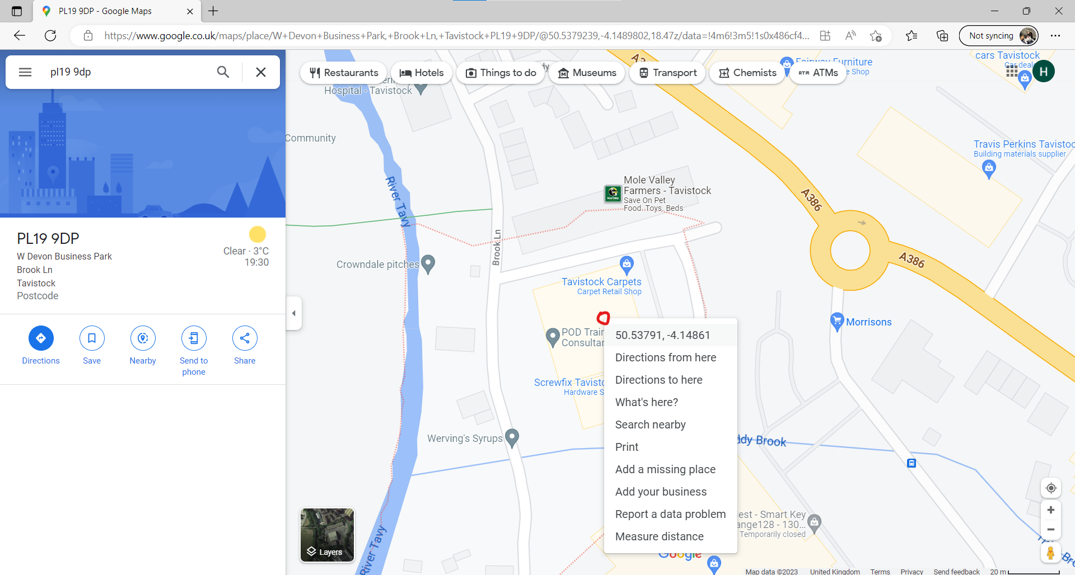
Task: Click the Tavistock Carpets shop pin
Action: point(627,265)
